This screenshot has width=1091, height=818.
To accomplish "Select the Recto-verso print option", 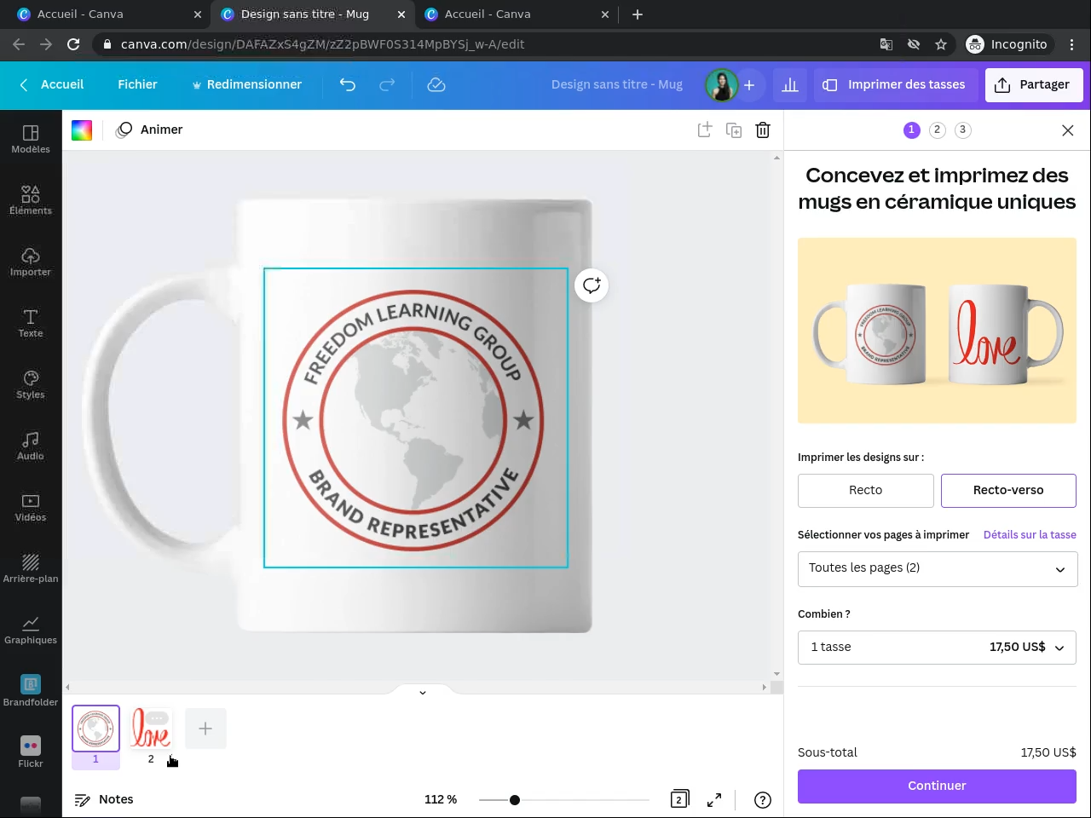I will pyautogui.click(x=1008, y=490).
